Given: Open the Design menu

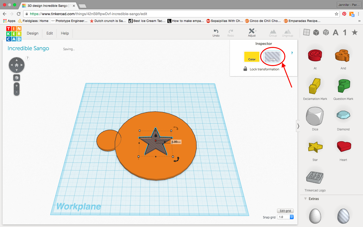Looking at the screenshot, I should [33, 33].
